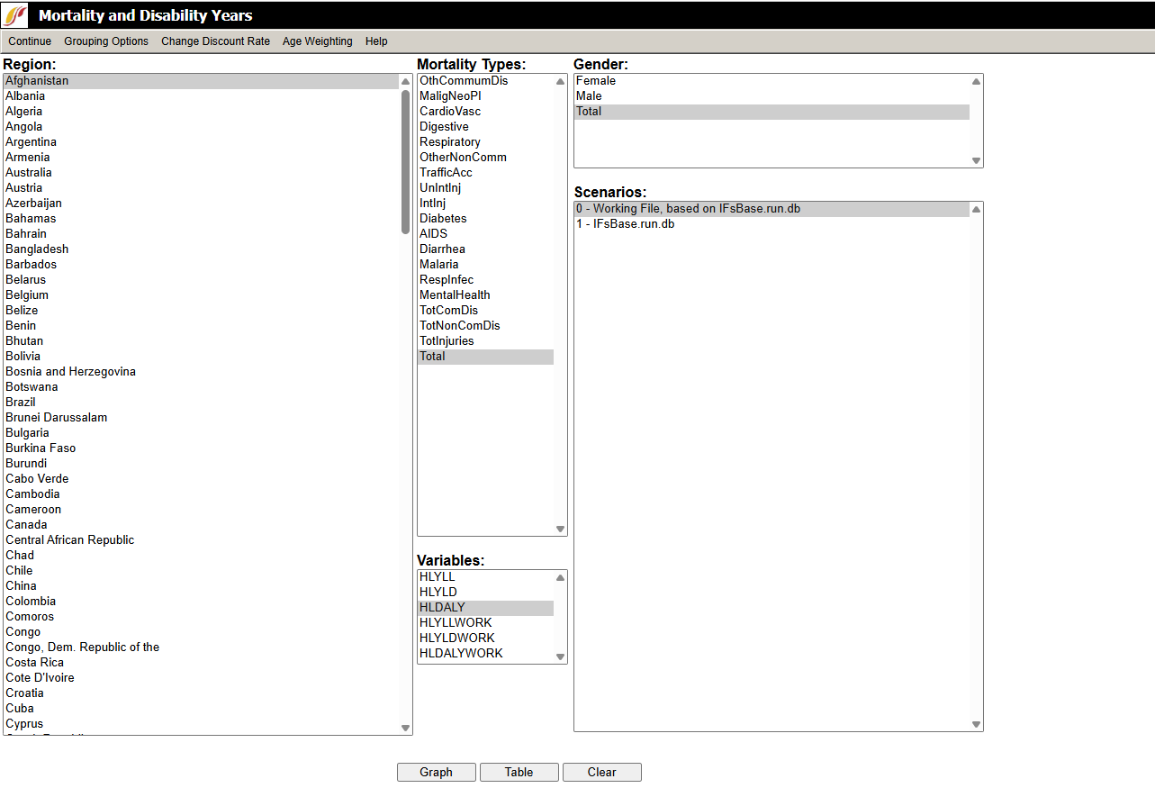This screenshot has height=806, width=1155.
Task: Click the IFs logo icon in title bar
Action: [16, 15]
